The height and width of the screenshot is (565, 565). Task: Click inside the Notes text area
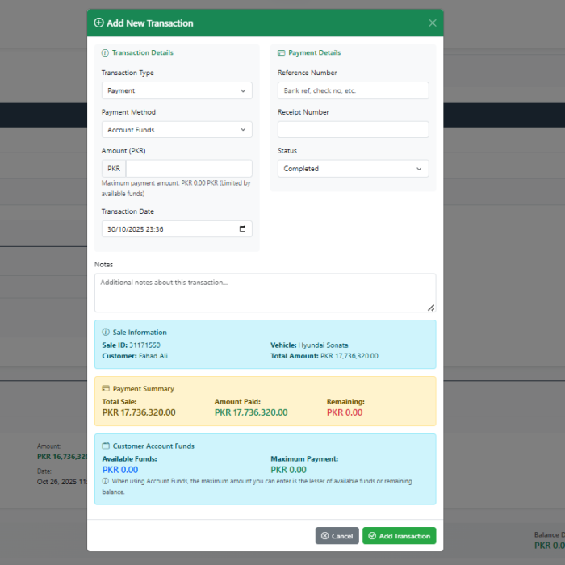coord(265,293)
